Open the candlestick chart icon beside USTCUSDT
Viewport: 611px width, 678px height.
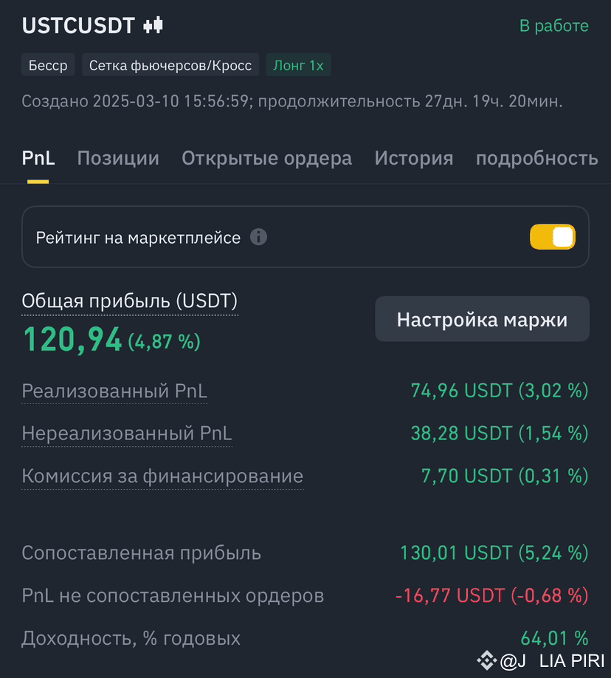click(153, 25)
